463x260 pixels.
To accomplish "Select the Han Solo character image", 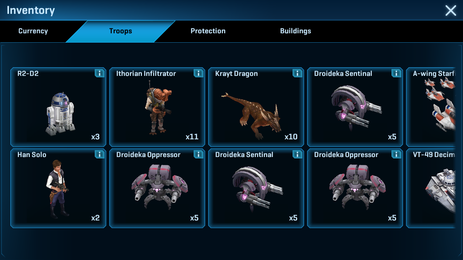I will tap(57, 189).
